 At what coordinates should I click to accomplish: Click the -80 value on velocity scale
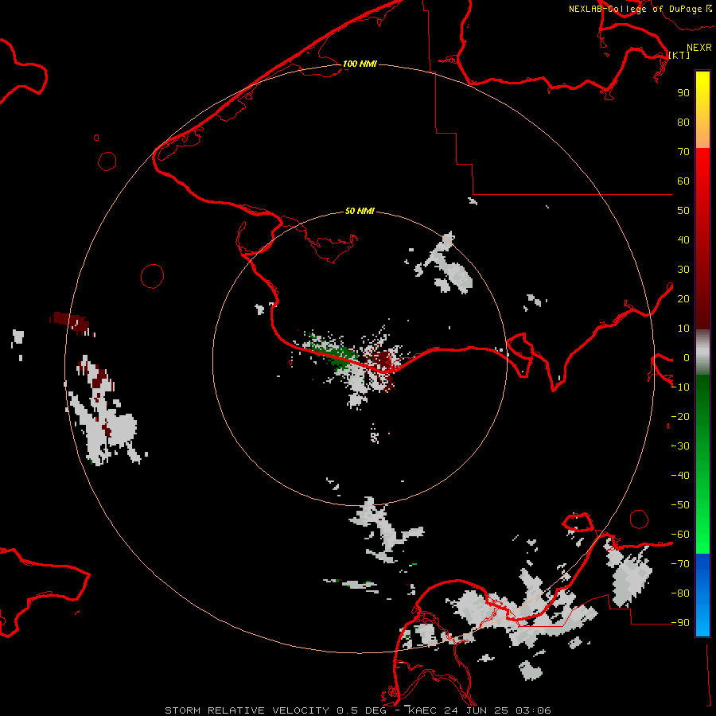[680, 593]
